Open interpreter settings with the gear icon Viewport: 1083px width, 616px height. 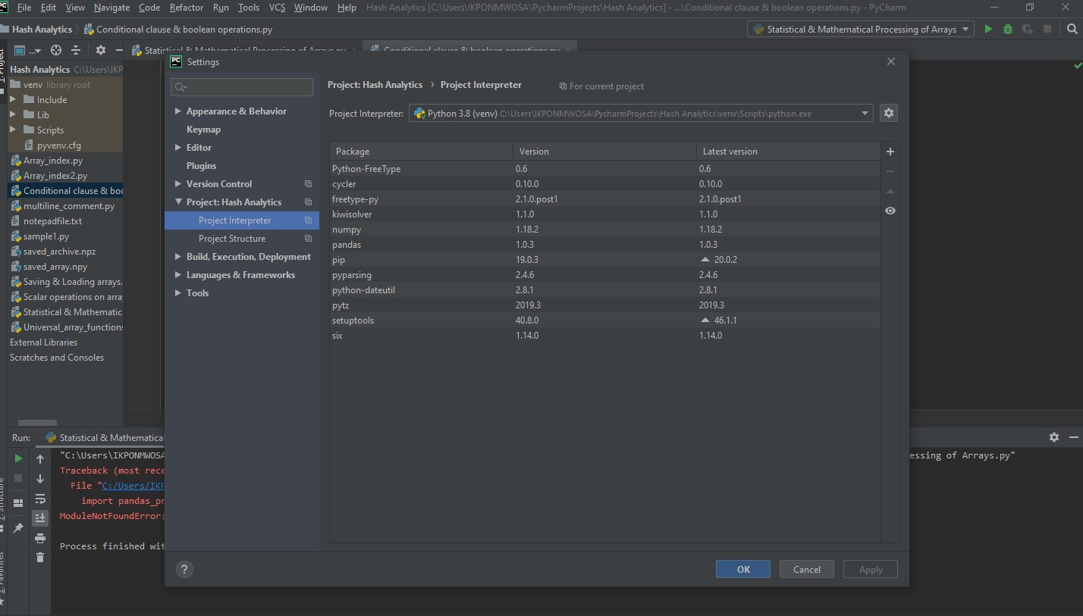[x=888, y=112]
